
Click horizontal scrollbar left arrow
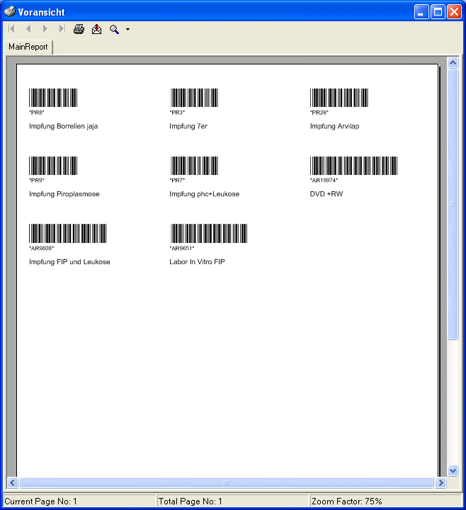pos(12,482)
